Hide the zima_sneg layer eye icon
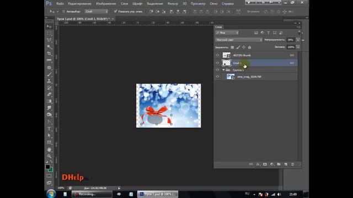 tap(217, 77)
